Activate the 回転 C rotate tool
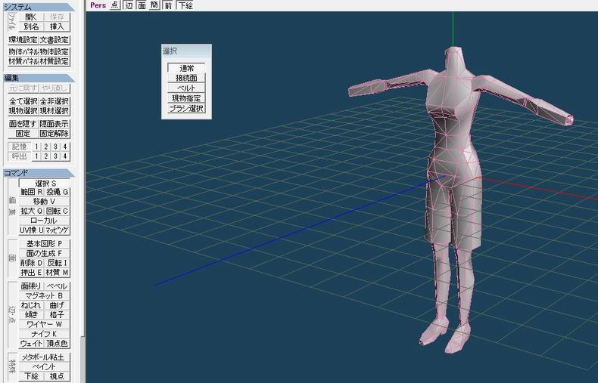 pos(57,211)
